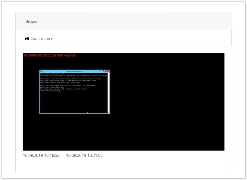Click the terminal scrollbar up arrow
The width and height of the screenshot is (247, 180).
pos(109,74)
